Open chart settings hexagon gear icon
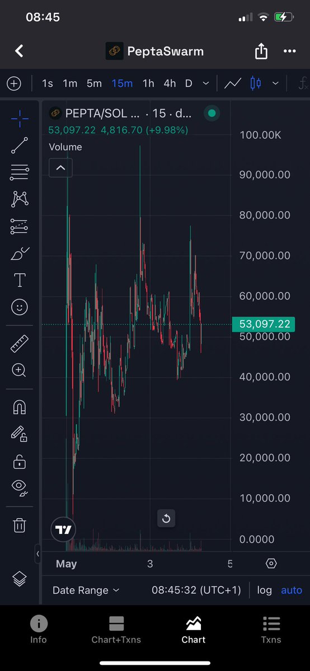The image size is (310, 671). (x=271, y=564)
